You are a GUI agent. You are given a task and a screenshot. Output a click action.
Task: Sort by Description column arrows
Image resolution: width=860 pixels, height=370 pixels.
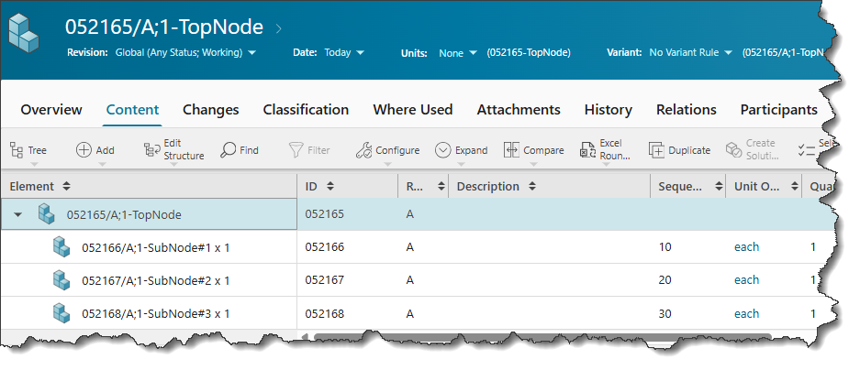[532, 187]
